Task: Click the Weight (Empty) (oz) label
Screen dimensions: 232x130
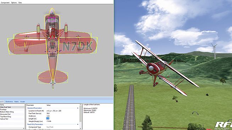Action: tap(35, 121)
